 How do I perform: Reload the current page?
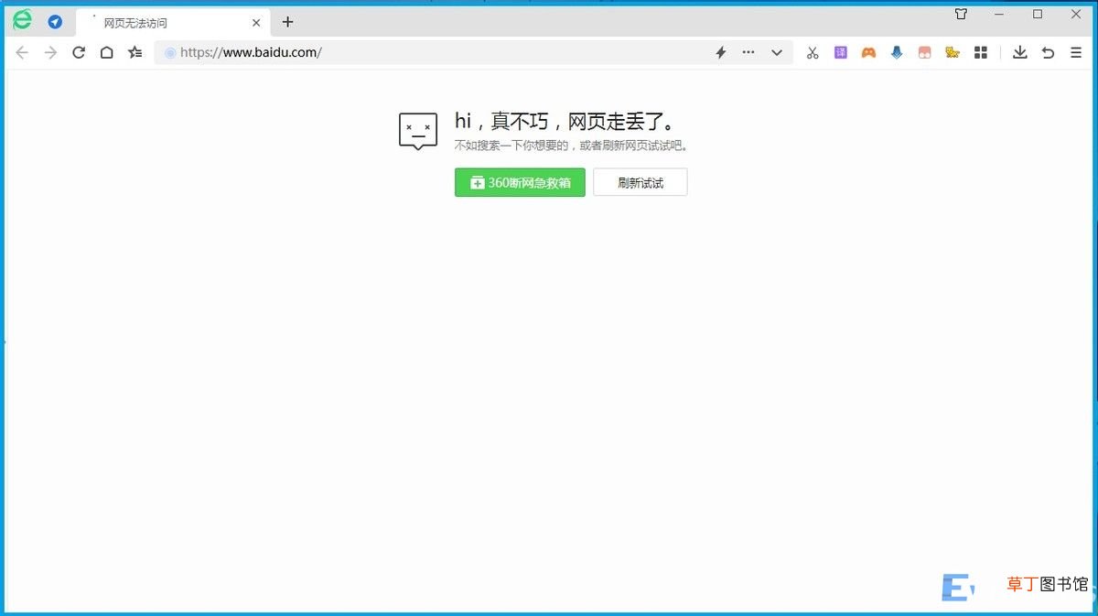(x=79, y=52)
